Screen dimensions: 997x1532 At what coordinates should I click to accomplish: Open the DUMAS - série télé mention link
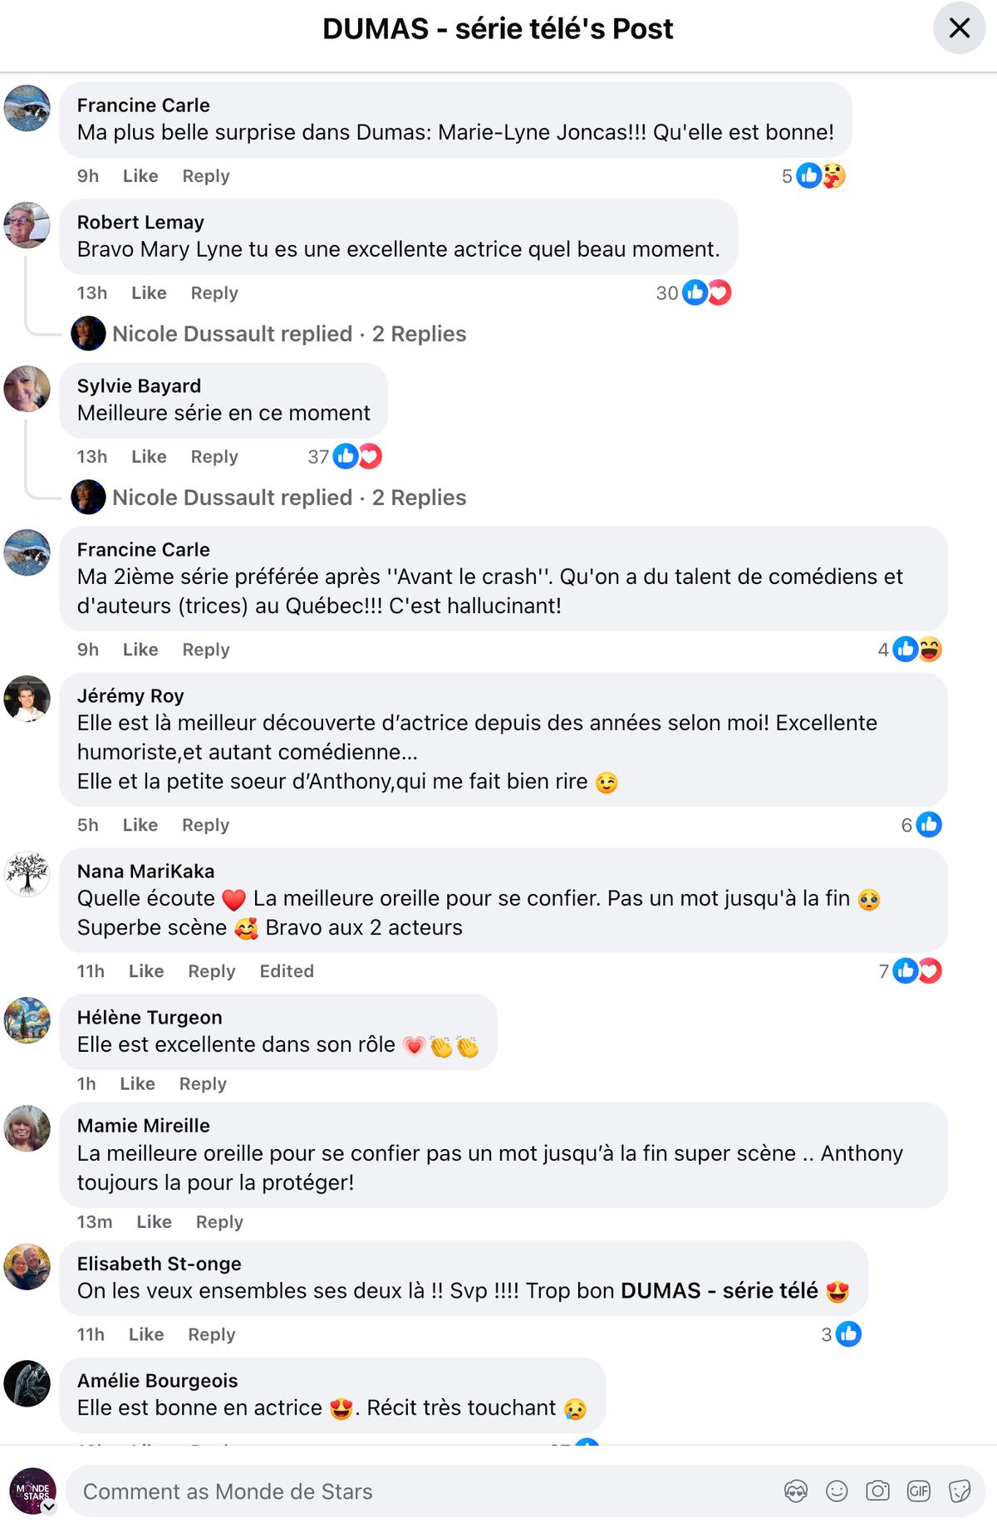[720, 1291]
